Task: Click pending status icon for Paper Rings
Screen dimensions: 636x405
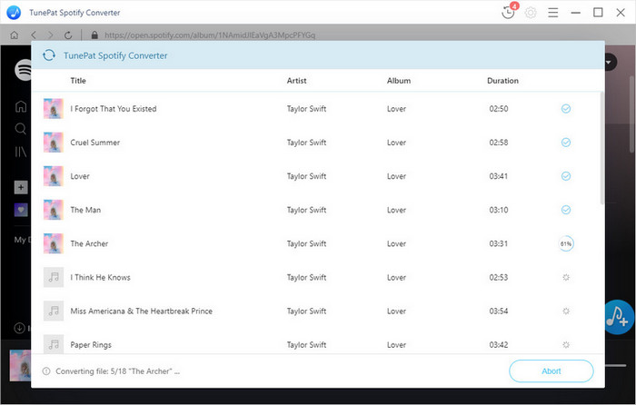Action: point(566,344)
